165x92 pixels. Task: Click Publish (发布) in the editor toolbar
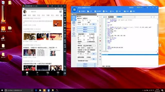(x=118, y=11)
